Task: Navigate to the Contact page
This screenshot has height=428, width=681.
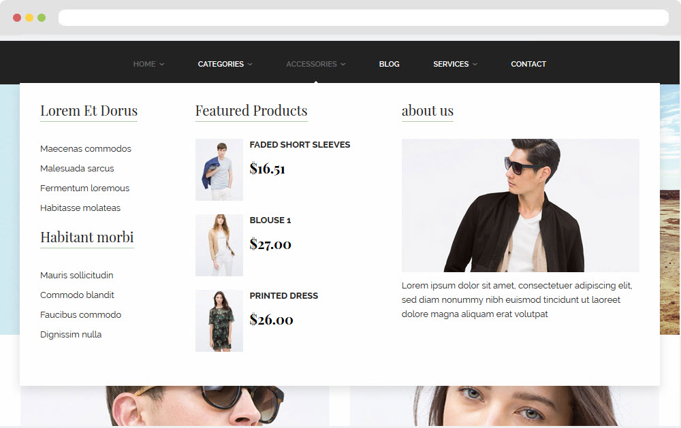Action: pyautogui.click(x=528, y=64)
